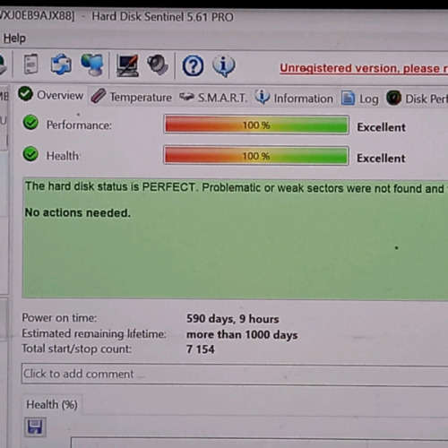This screenshot has width=448, height=448.
Task: Click the '7 154' start/stop count value
Action: (x=201, y=349)
